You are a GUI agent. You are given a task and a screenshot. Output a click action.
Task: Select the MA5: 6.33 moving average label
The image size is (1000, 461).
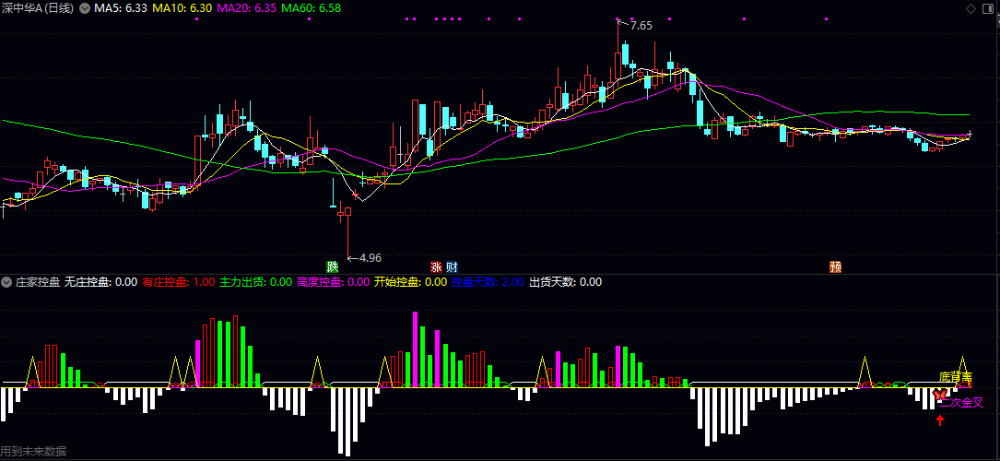(x=121, y=8)
